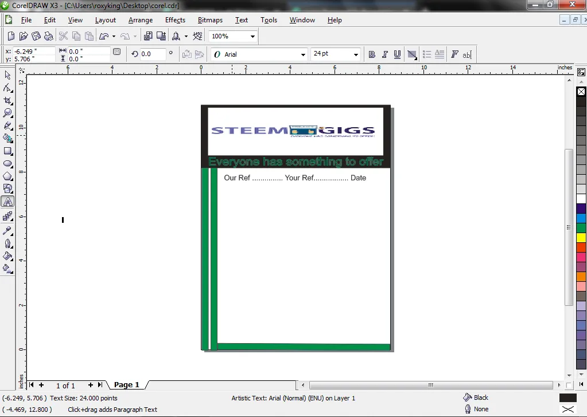Click the Import icon

(148, 36)
